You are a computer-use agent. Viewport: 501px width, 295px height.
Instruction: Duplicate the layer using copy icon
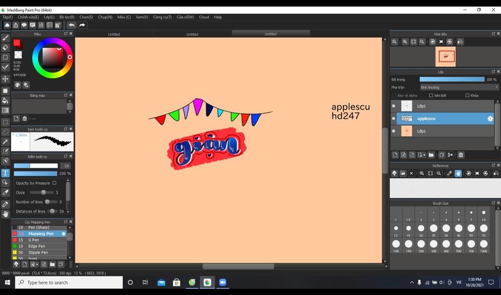coord(442,155)
